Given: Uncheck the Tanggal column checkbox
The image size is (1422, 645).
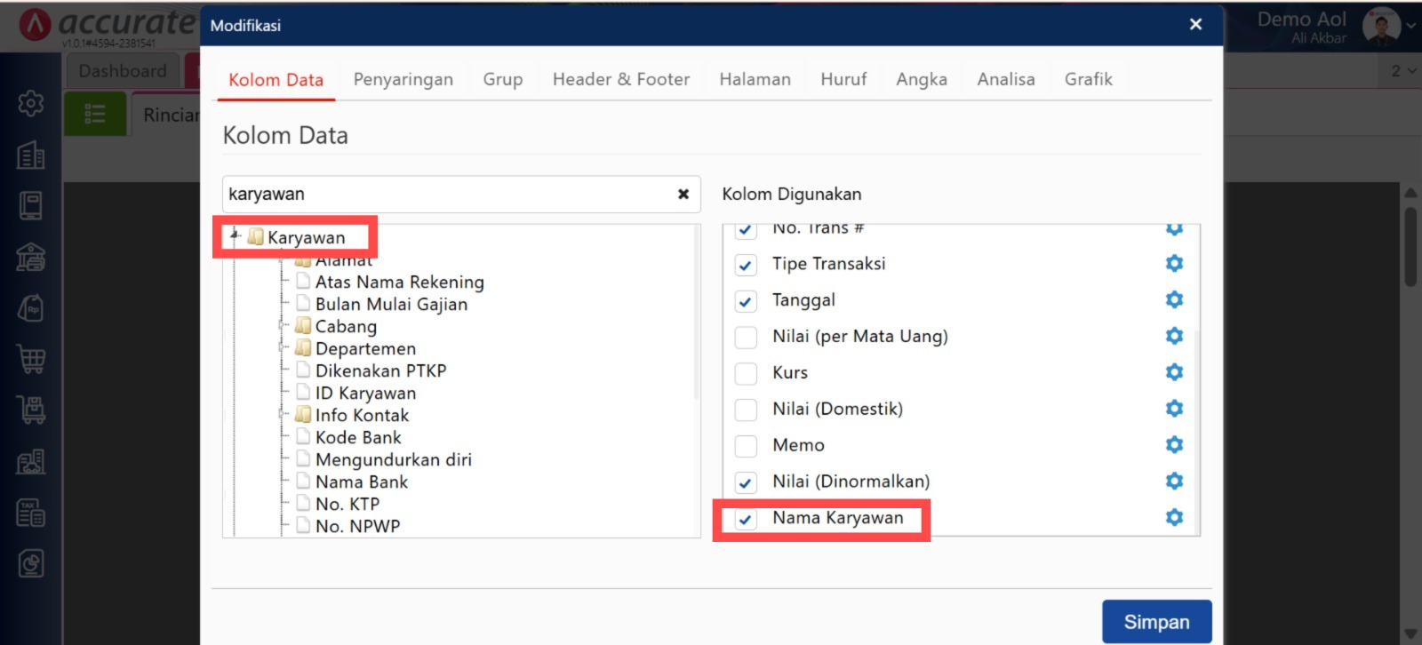Looking at the screenshot, I should click(x=746, y=301).
